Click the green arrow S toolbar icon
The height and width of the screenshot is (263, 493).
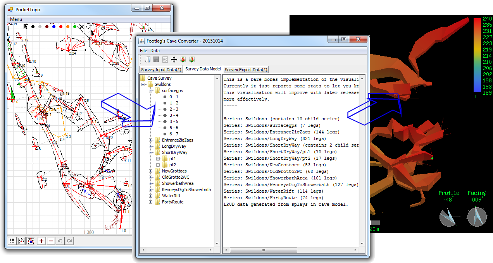[183, 60]
